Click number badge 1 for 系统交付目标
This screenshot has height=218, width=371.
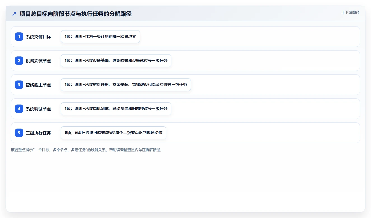(19, 37)
